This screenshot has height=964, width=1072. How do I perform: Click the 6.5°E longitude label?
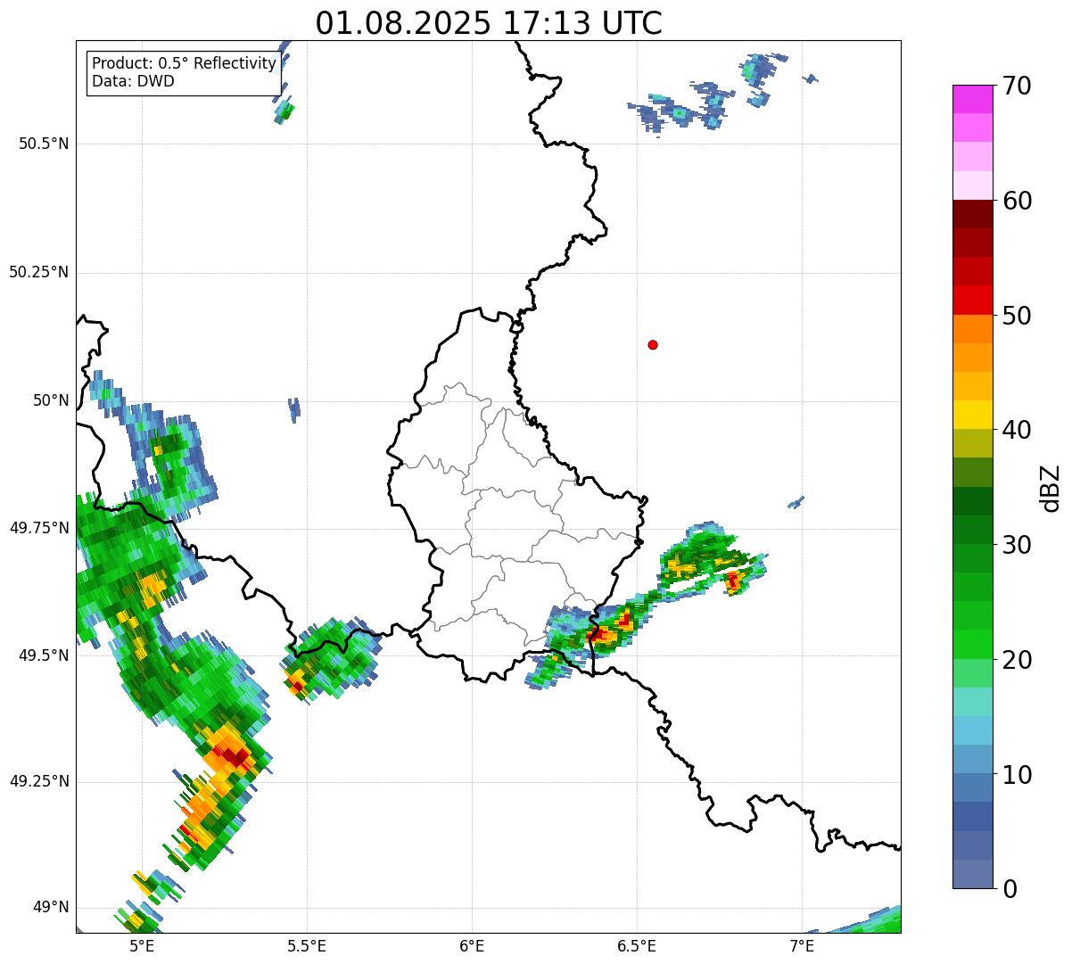[637, 946]
